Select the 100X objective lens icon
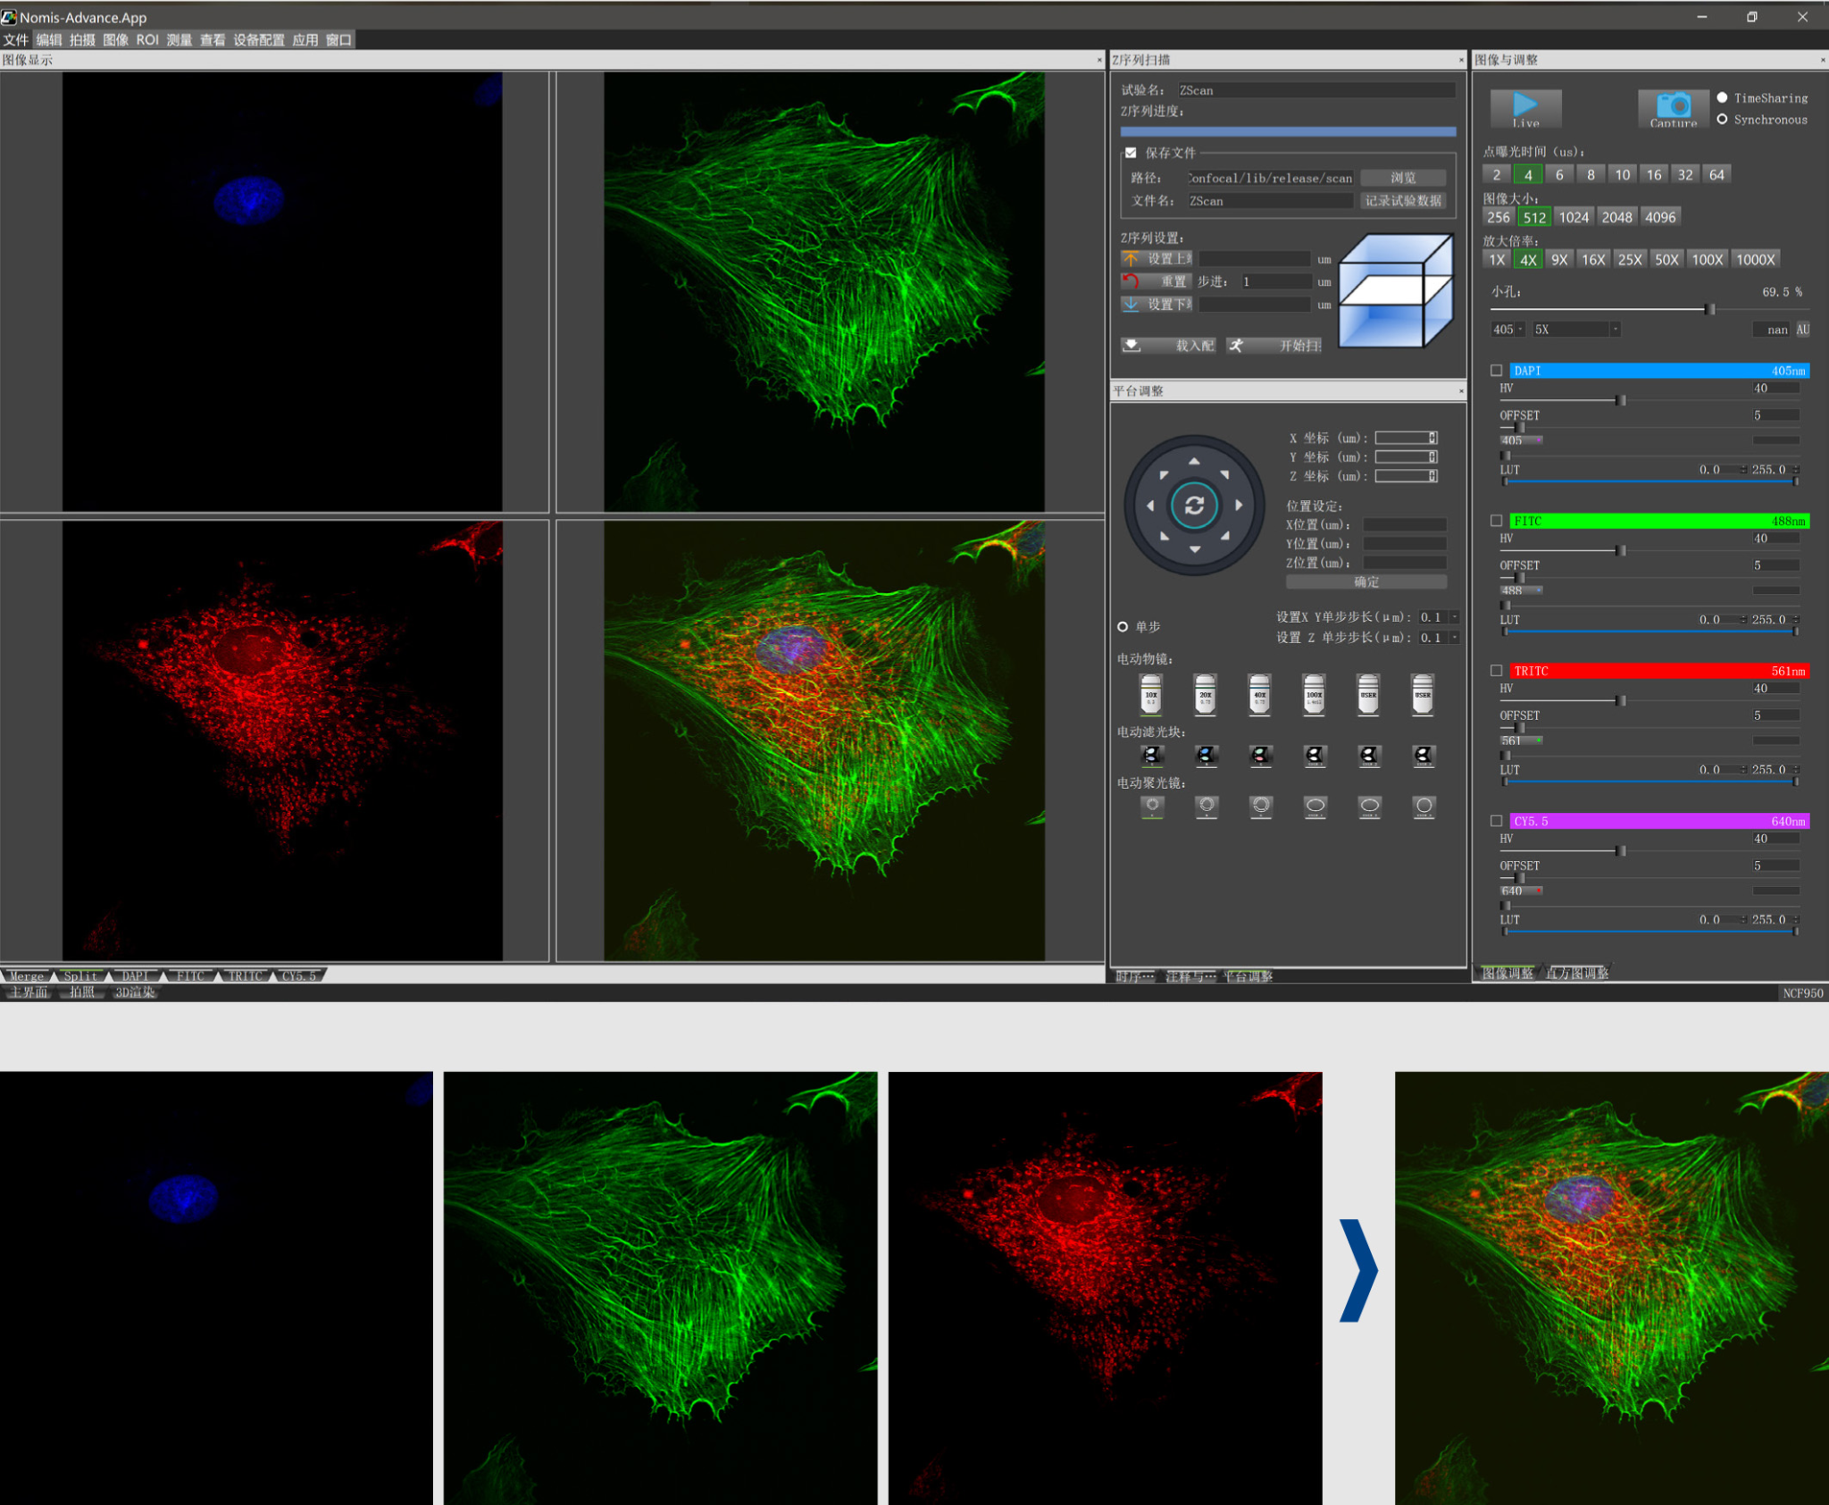 click(x=1314, y=695)
